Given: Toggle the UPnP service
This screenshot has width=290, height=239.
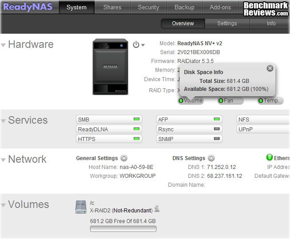Looking at the screenshot, I should coord(263,129).
